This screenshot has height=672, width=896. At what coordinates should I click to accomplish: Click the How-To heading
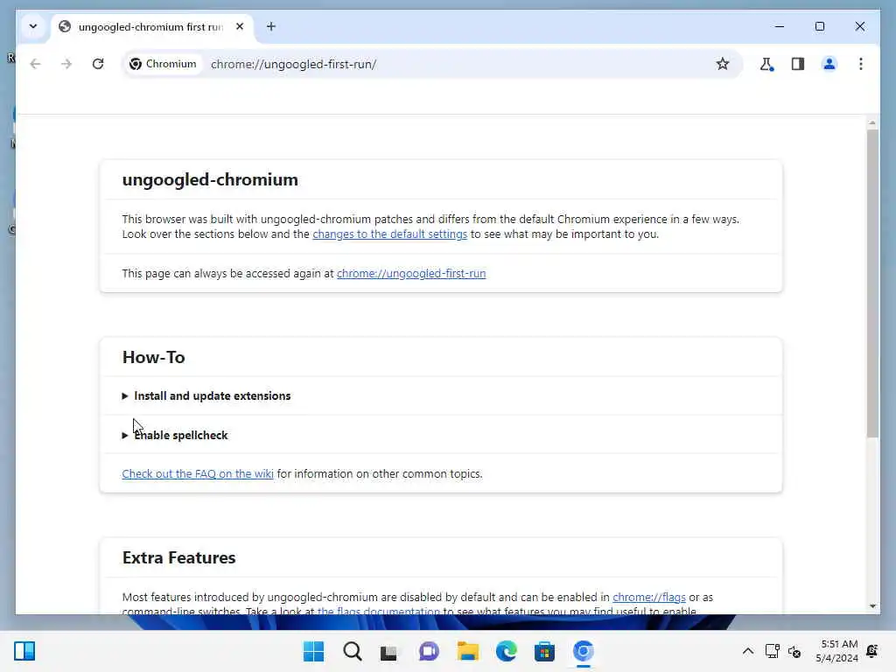click(x=154, y=357)
